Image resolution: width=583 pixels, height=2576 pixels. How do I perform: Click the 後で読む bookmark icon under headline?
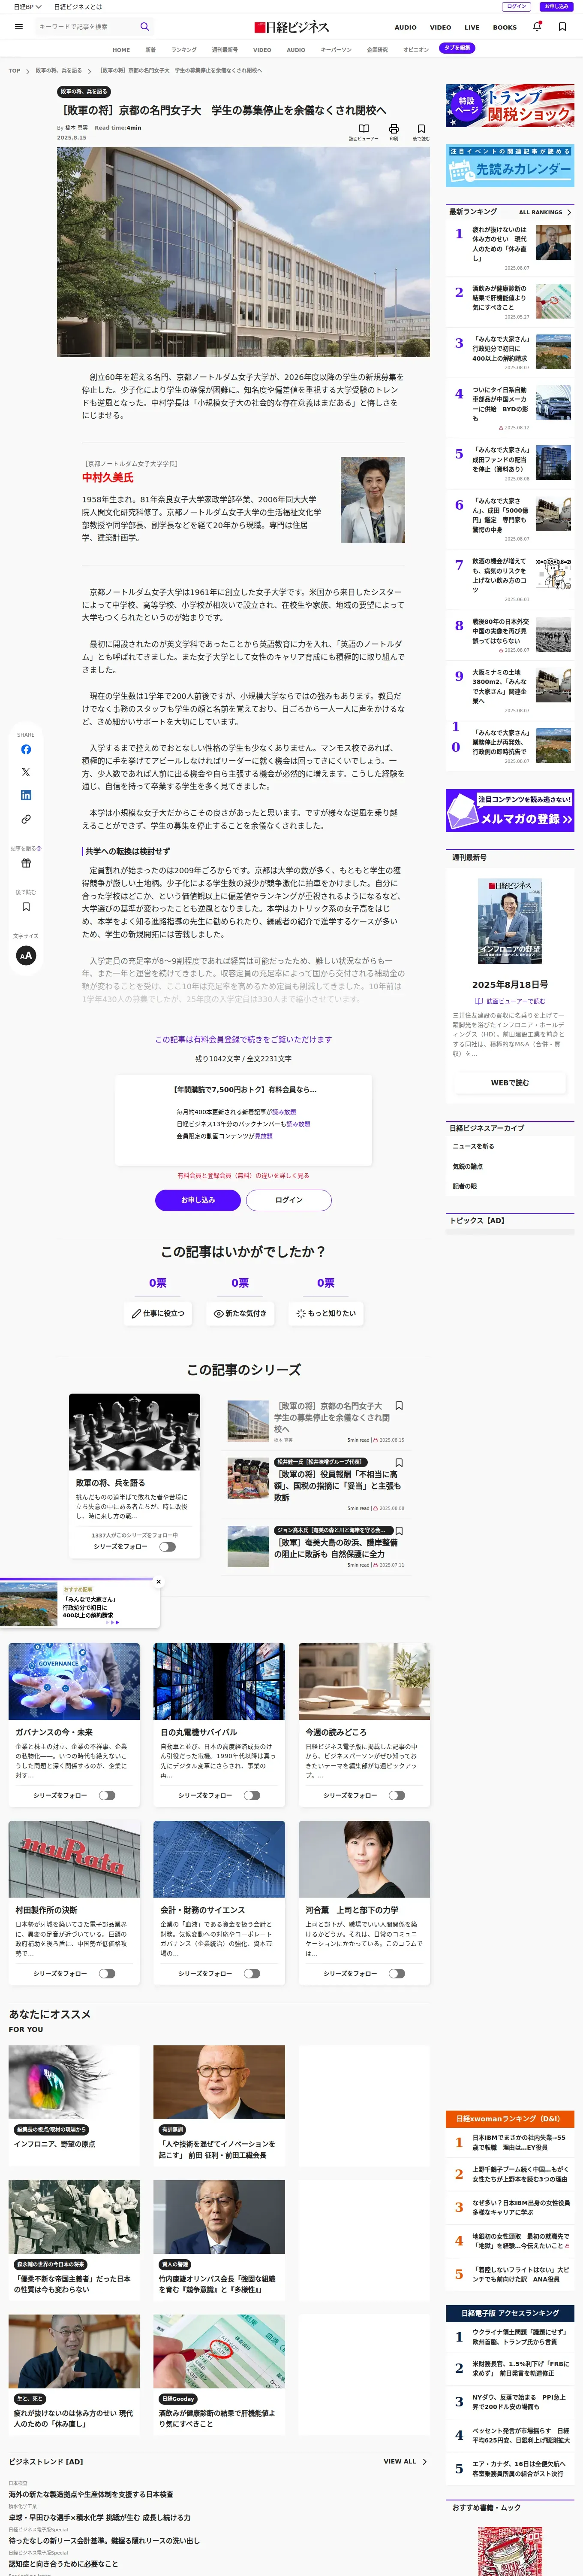coord(421,129)
